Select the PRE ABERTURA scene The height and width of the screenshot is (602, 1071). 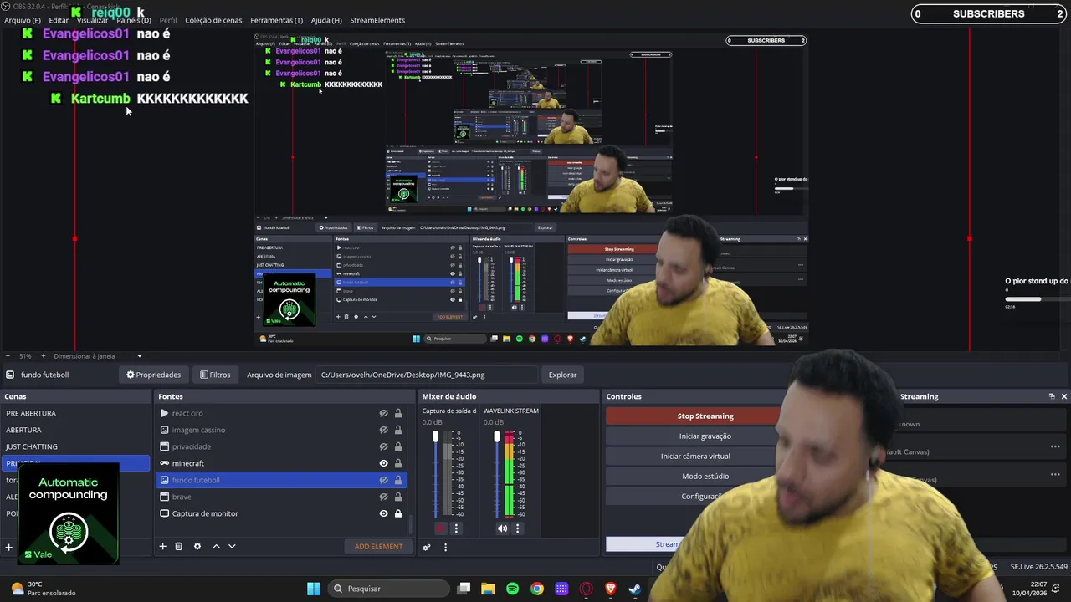[75, 413]
